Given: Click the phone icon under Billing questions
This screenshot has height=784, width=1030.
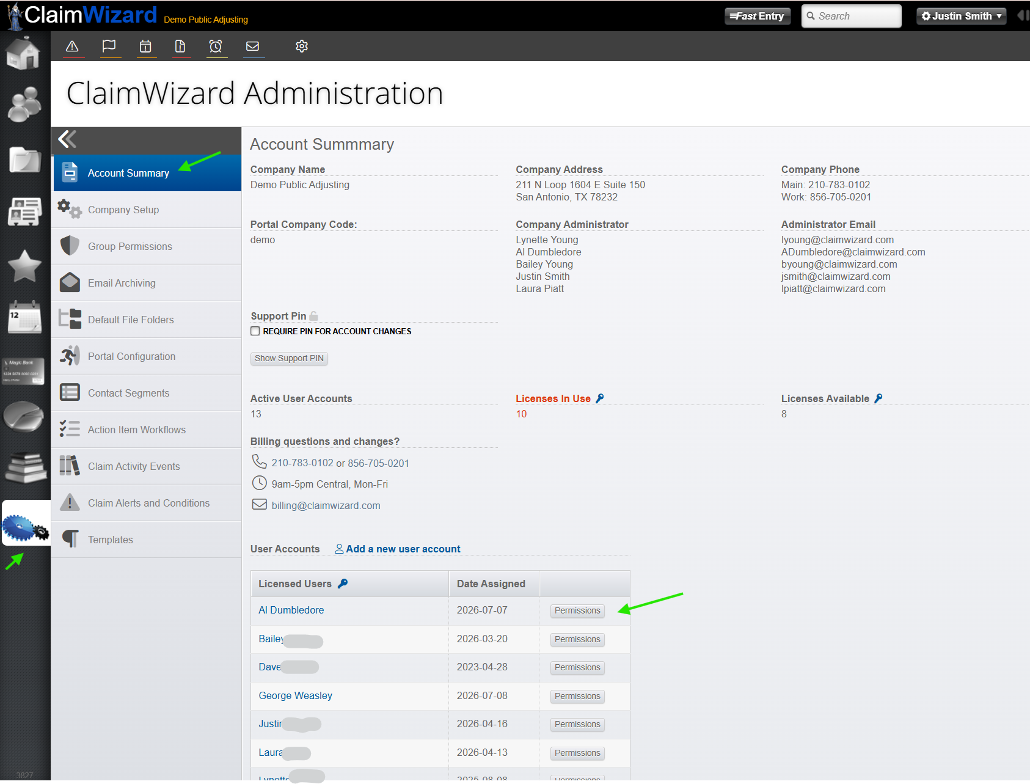Looking at the screenshot, I should (x=259, y=461).
